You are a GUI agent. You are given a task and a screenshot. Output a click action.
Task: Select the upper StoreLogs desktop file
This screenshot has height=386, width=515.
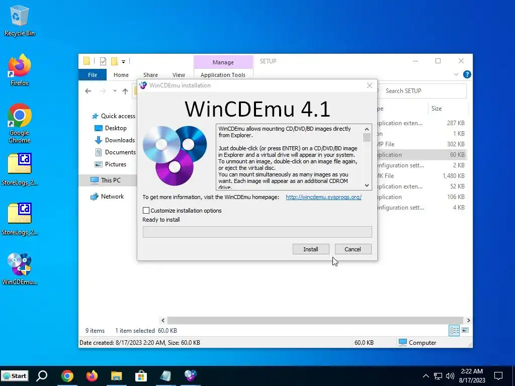point(19,169)
